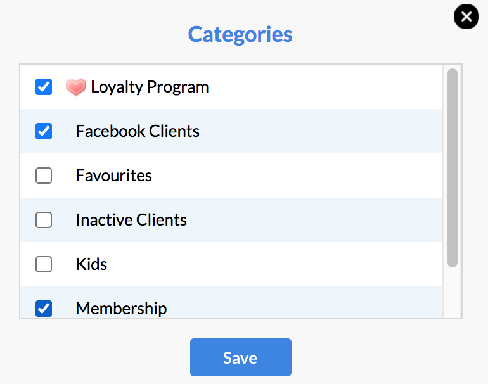Close the Categories dialog with the X icon

pos(466,16)
